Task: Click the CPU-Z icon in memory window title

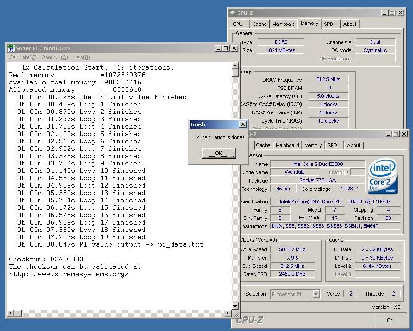Action: 233,12
